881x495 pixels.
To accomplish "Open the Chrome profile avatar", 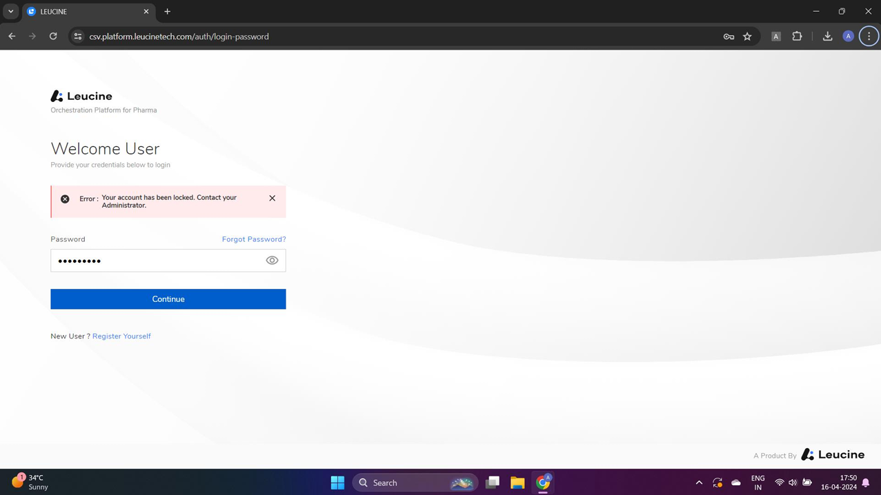I will (x=848, y=36).
